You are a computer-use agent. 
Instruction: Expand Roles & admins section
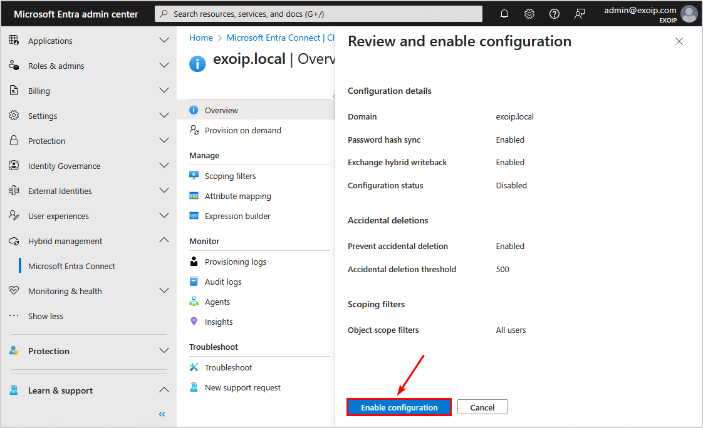[x=164, y=66]
